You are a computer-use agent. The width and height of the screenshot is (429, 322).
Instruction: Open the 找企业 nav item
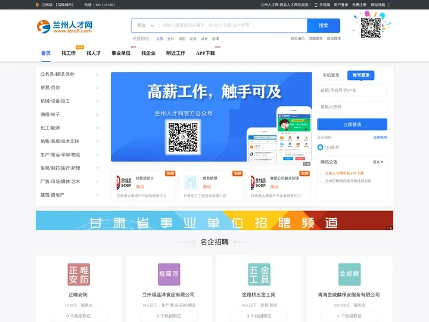point(148,53)
